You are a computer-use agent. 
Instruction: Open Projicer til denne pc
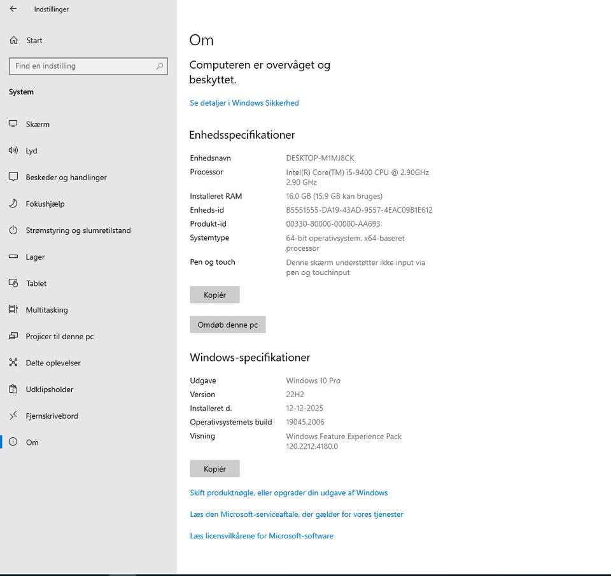point(88,336)
